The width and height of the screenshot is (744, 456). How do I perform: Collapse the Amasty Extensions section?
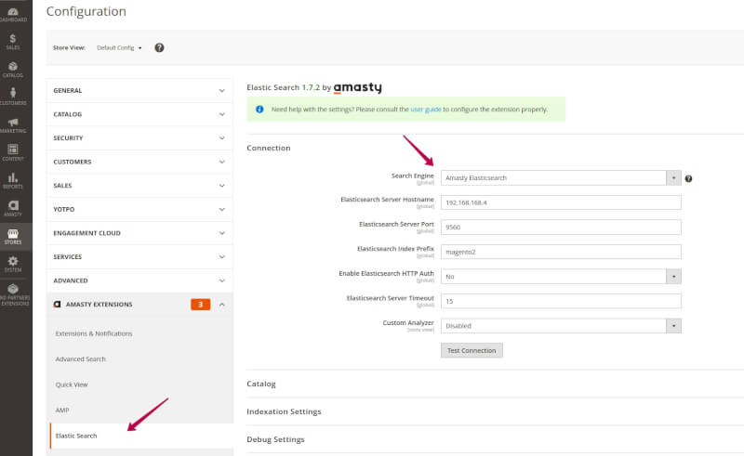coord(139,305)
